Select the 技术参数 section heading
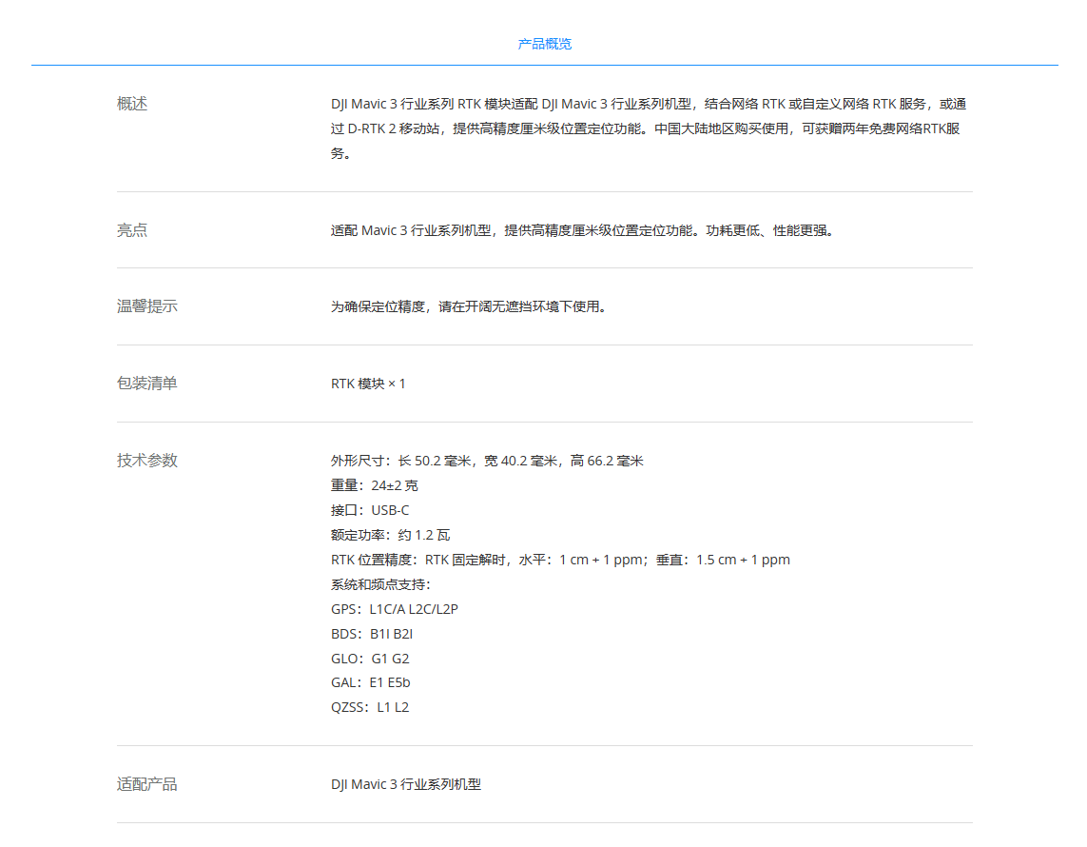1087x847 pixels. (x=146, y=461)
